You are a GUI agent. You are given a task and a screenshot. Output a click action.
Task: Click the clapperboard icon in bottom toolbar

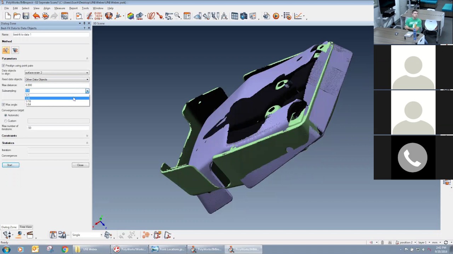[x=30, y=235]
